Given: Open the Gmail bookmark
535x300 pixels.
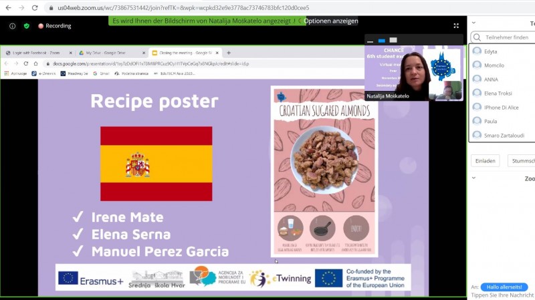Looking at the screenshot, I should coord(101,73).
